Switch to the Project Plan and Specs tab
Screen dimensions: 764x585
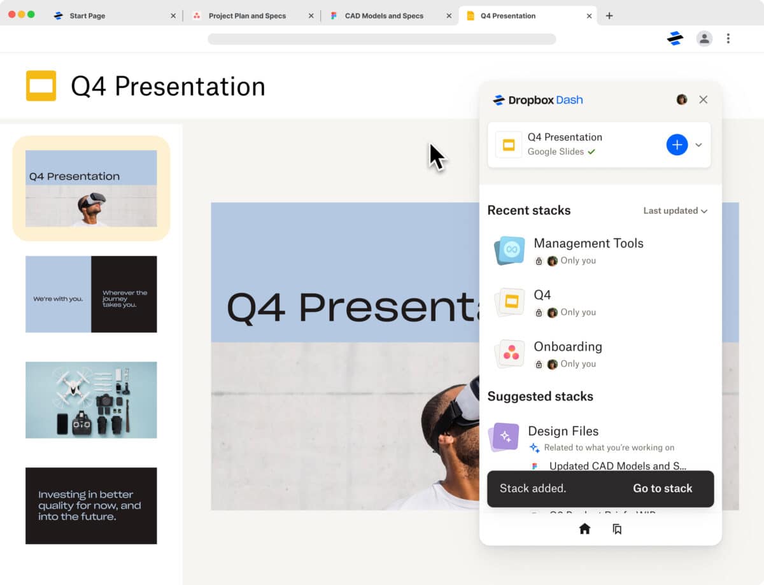tap(247, 16)
